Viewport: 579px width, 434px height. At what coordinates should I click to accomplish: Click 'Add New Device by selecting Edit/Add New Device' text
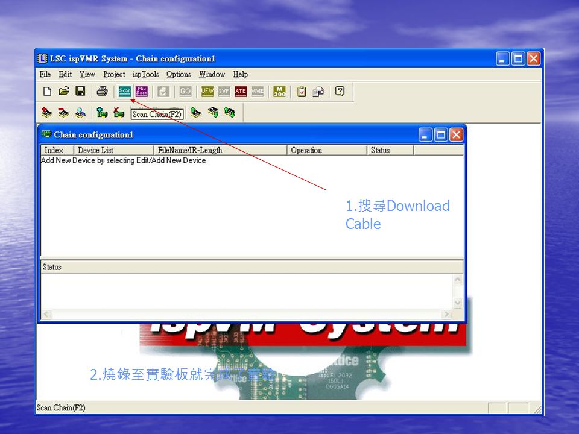pos(123,160)
